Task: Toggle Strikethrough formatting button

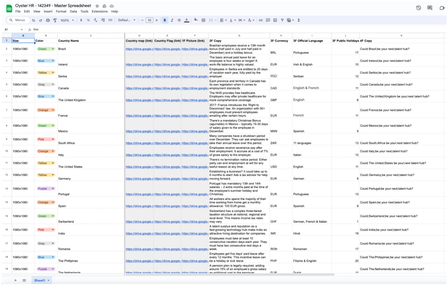Action: pos(179,20)
